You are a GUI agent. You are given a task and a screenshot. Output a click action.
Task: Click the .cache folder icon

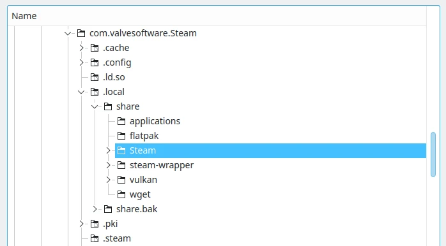95,48
